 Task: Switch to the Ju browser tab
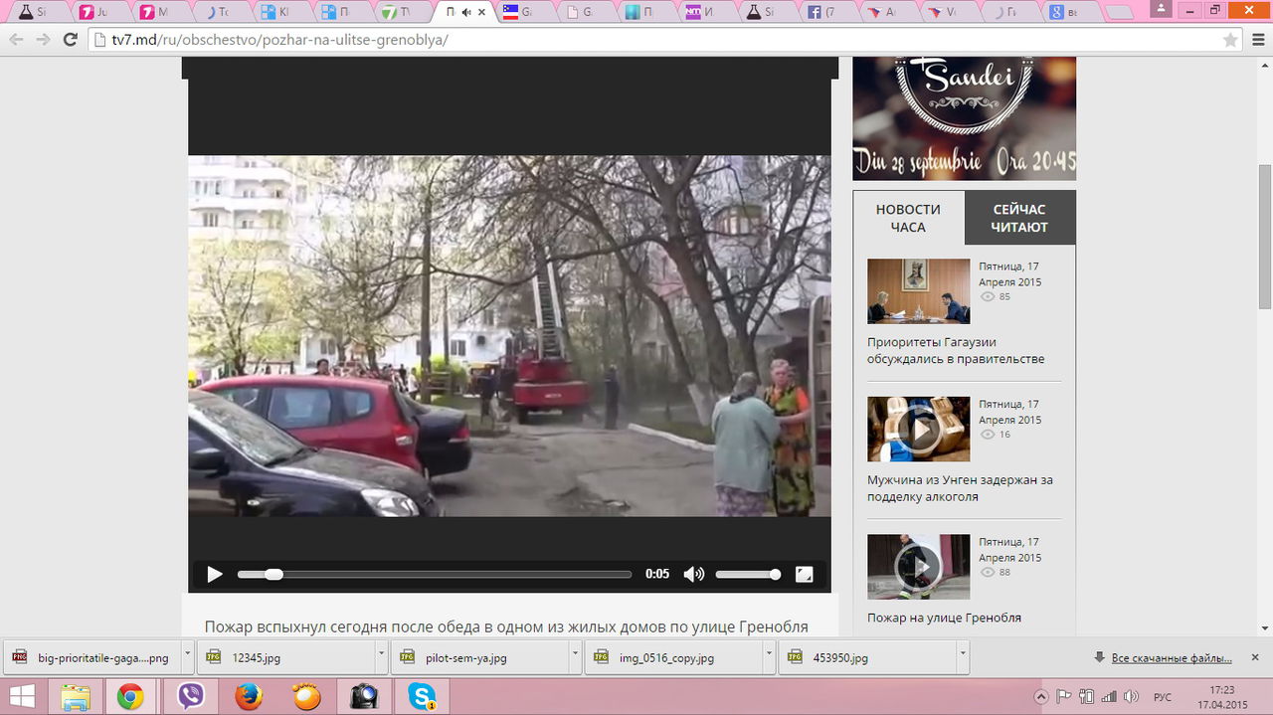99,12
